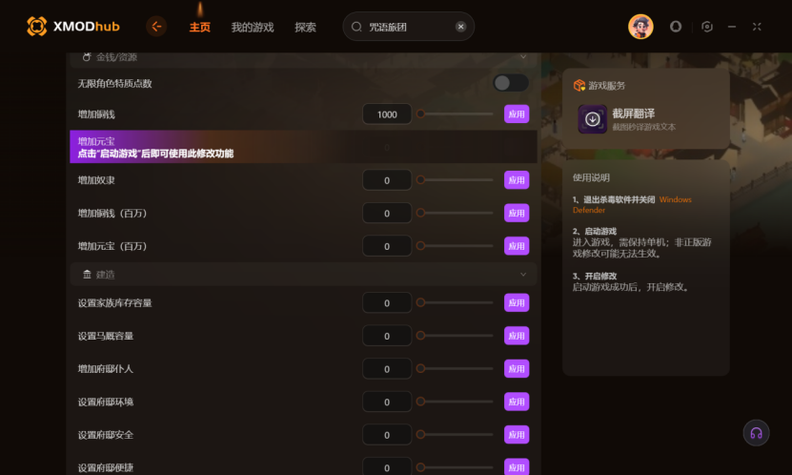Open the user avatar profile
The height and width of the screenshot is (475, 792).
(640, 27)
